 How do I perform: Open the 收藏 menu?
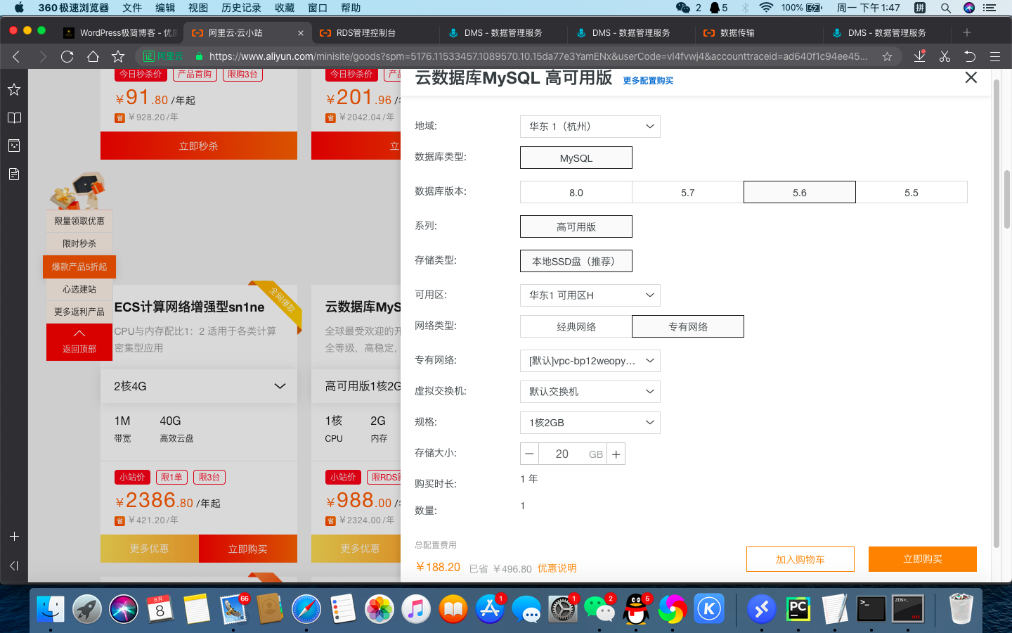pos(285,8)
